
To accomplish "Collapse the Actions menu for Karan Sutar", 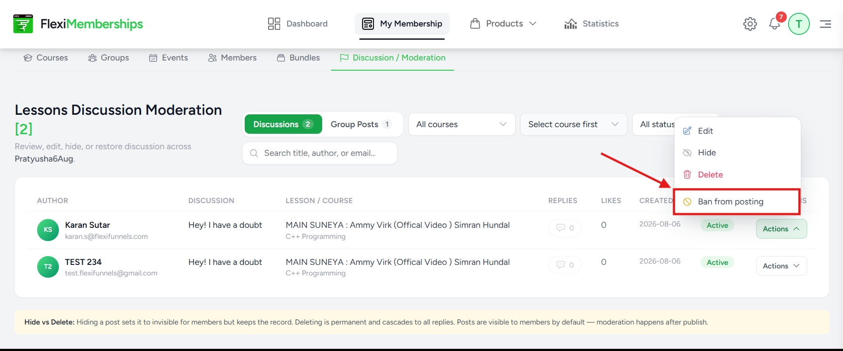I will pos(781,229).
